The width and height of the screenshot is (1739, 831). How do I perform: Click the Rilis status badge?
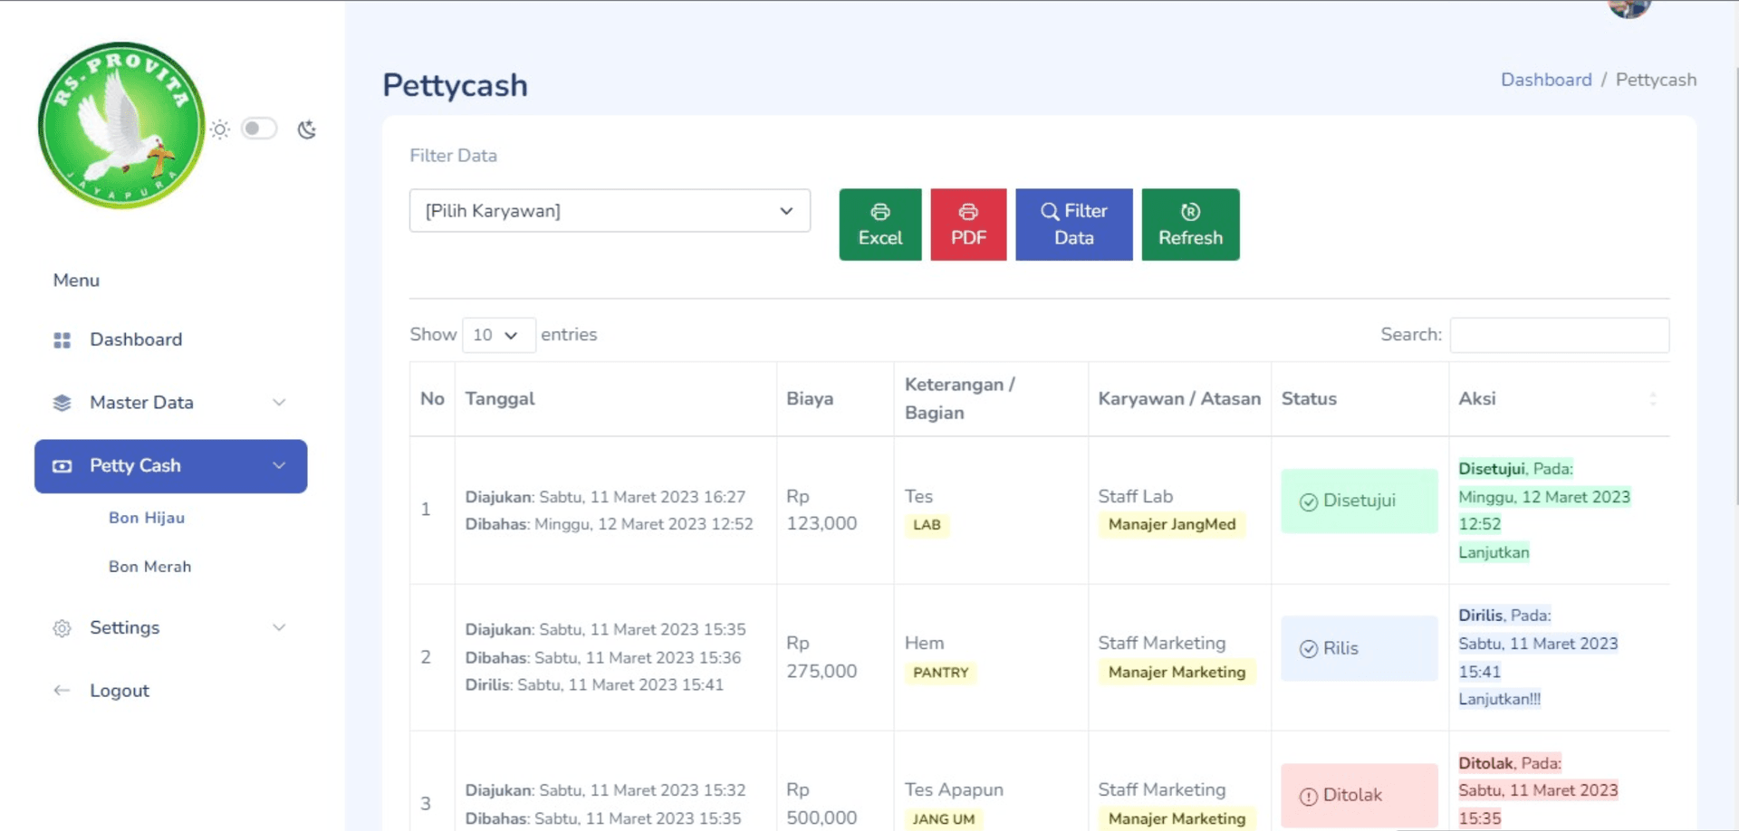pos(1359,648)
